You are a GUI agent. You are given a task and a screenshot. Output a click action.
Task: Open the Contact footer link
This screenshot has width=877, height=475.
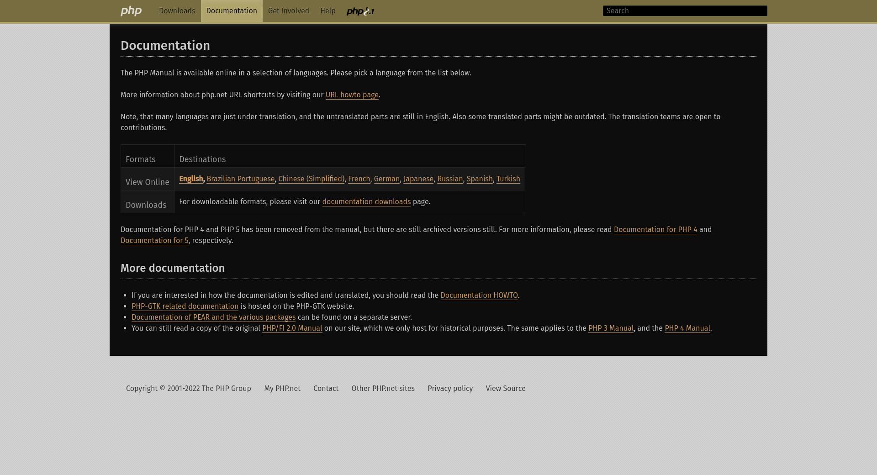click(x=326, y=389)
